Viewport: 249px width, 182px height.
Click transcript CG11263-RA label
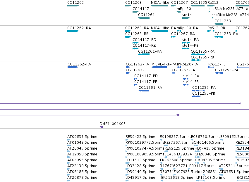click(x=137, y=28)
